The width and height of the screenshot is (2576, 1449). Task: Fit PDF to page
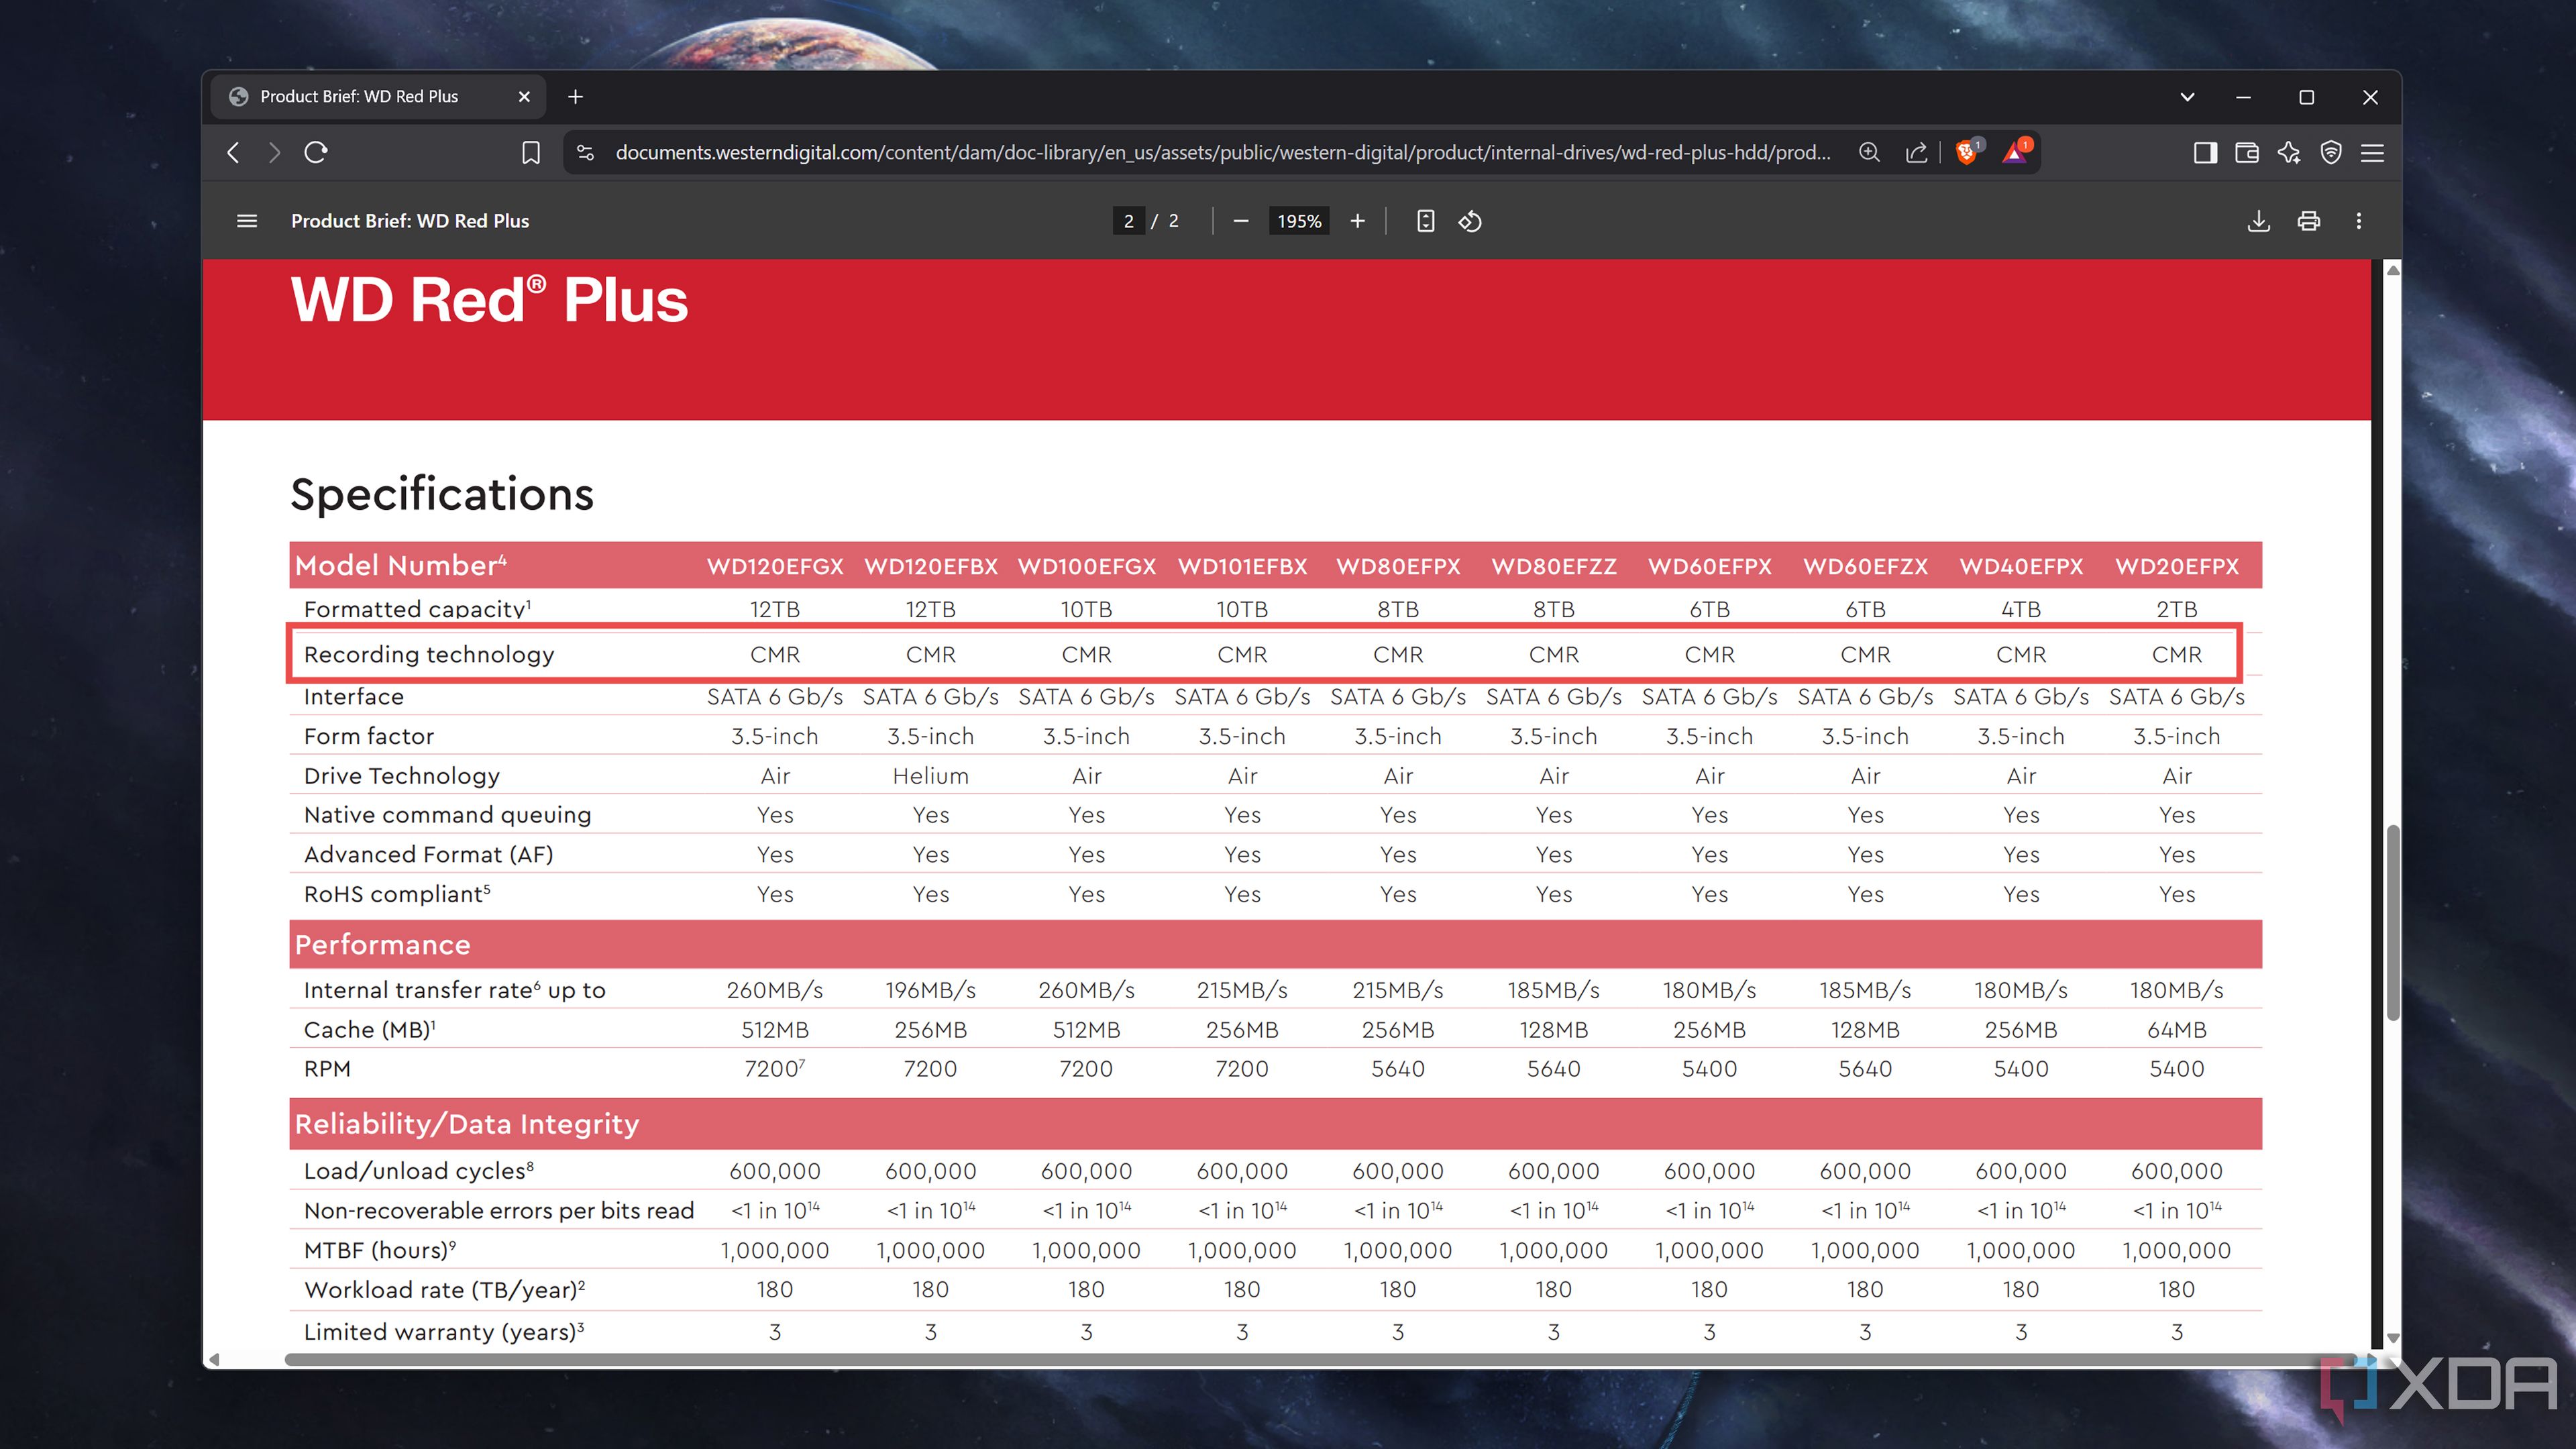1426,221
